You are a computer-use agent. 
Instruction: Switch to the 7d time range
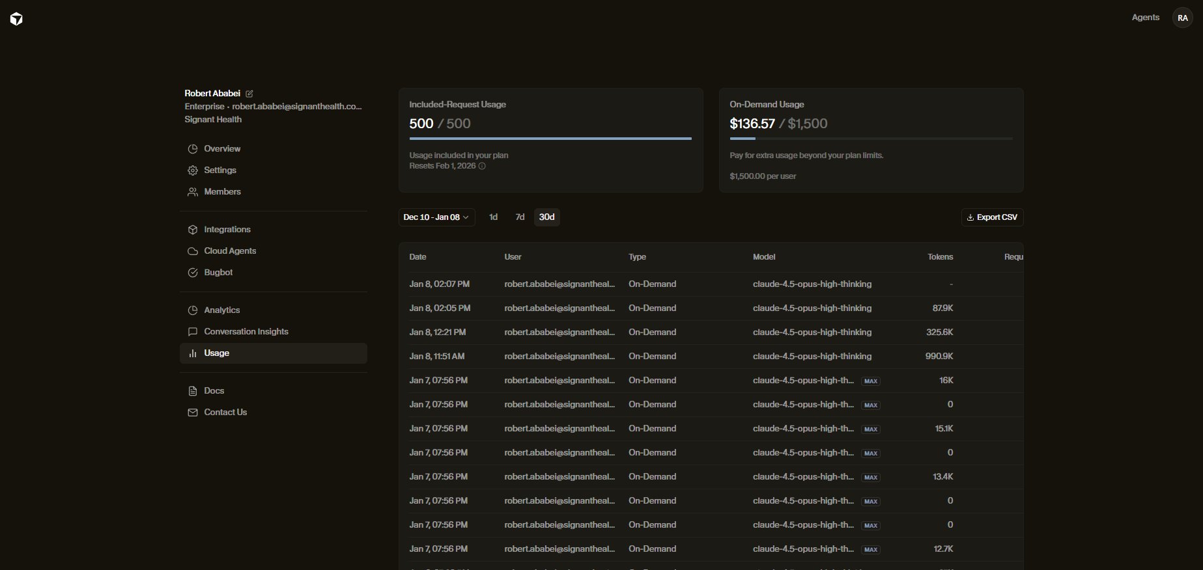[520, 217]
